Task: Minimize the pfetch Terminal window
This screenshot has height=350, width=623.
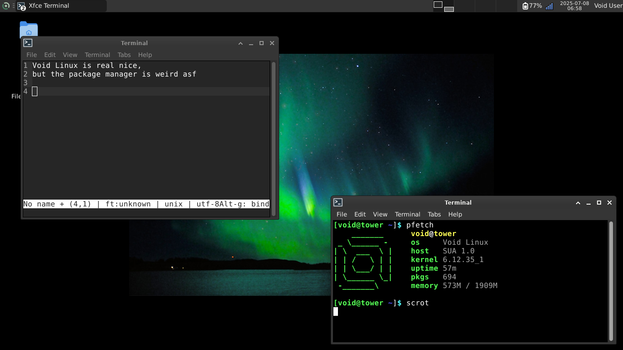Action: pos(588,203)
